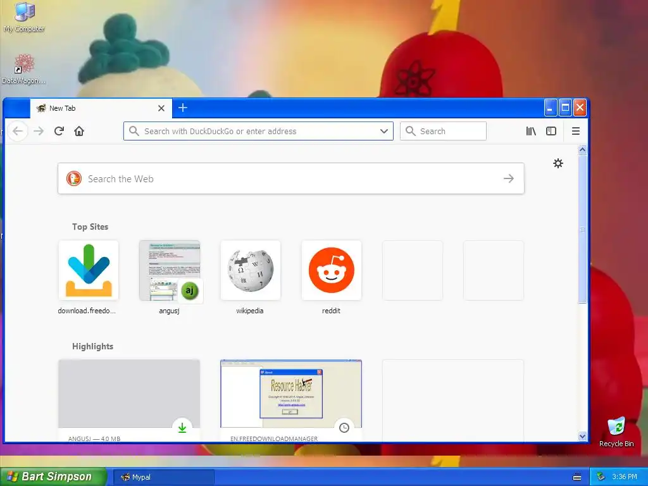Select the DataWagon desktop shortcut
Image resolution: width=648 pixels, height=486 pixels.
(24, 69)
